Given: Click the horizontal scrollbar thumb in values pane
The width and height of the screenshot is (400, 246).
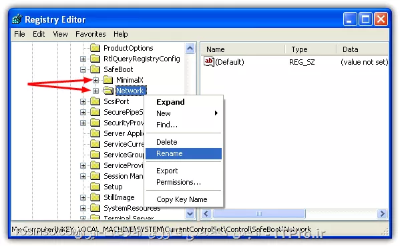Looking at the screenshot, I should [x=258, y=213].
